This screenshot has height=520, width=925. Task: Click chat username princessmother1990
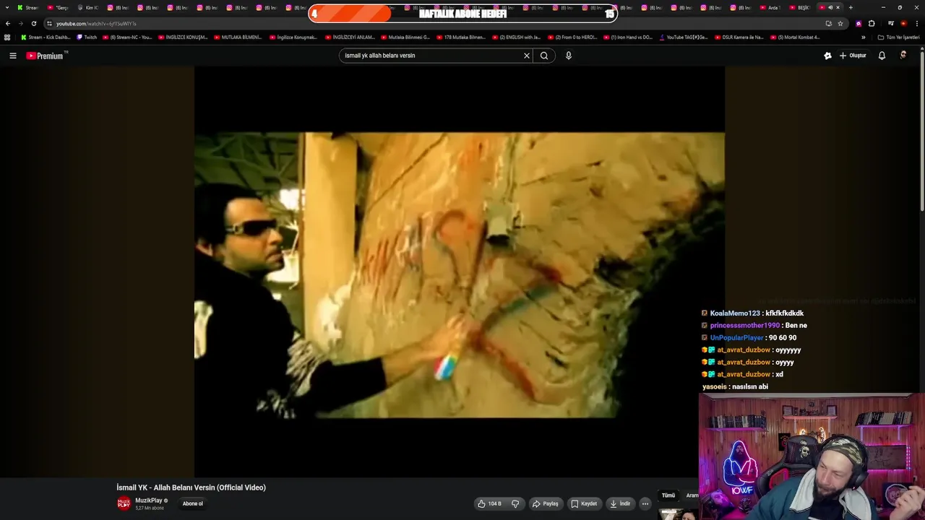click(745, 326)
